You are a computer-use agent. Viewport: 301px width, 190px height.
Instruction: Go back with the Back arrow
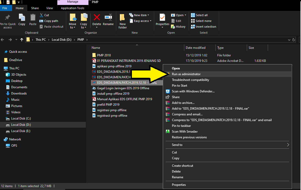click(x=3, y=40)
